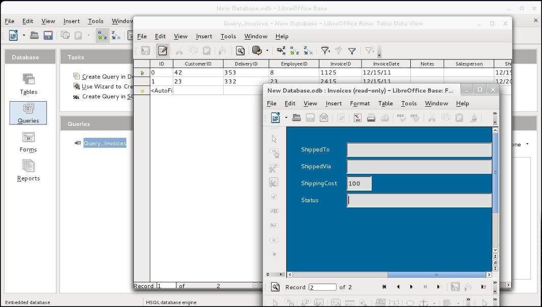Open the New dropdown arrow in the main Base toolbar

pyautogui.click(x=24, y=35)
